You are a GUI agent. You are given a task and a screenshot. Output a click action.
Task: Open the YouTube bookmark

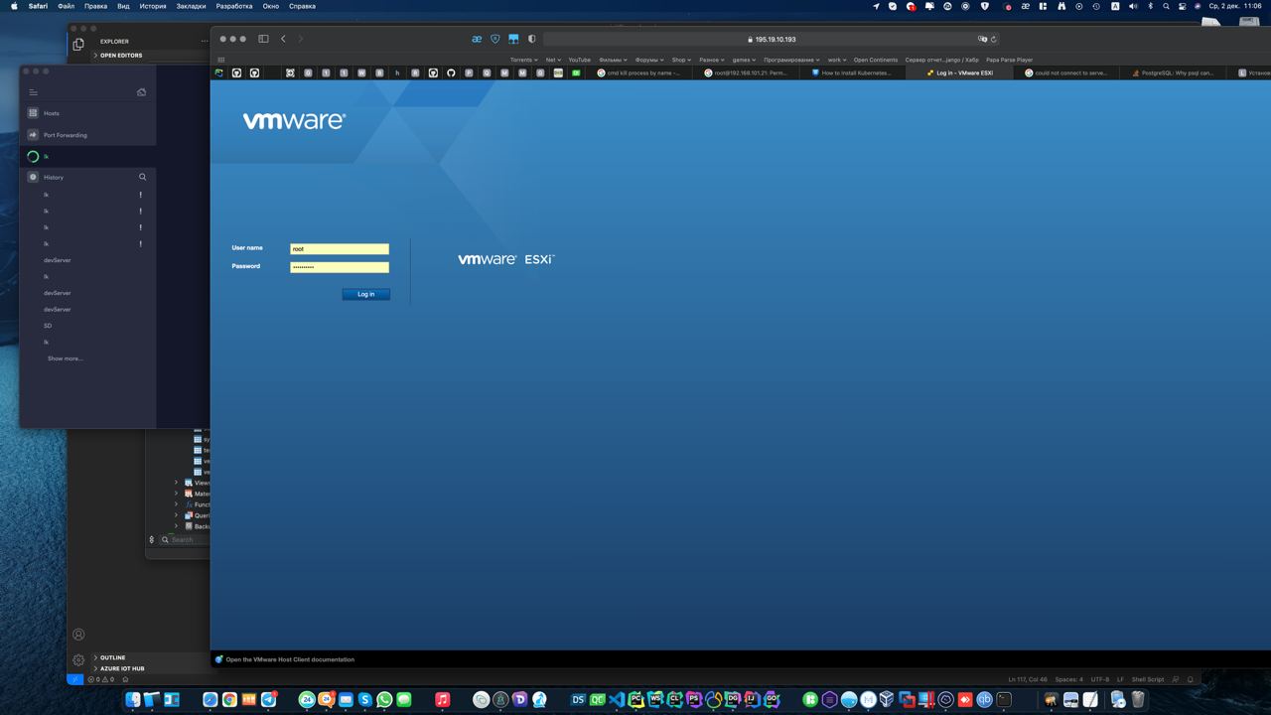tap(579, 60)
